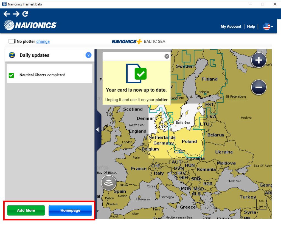Toggle the Nautical Charts completed checkbox
This screenshot has width=281, height=228.
tap(11, 75)
